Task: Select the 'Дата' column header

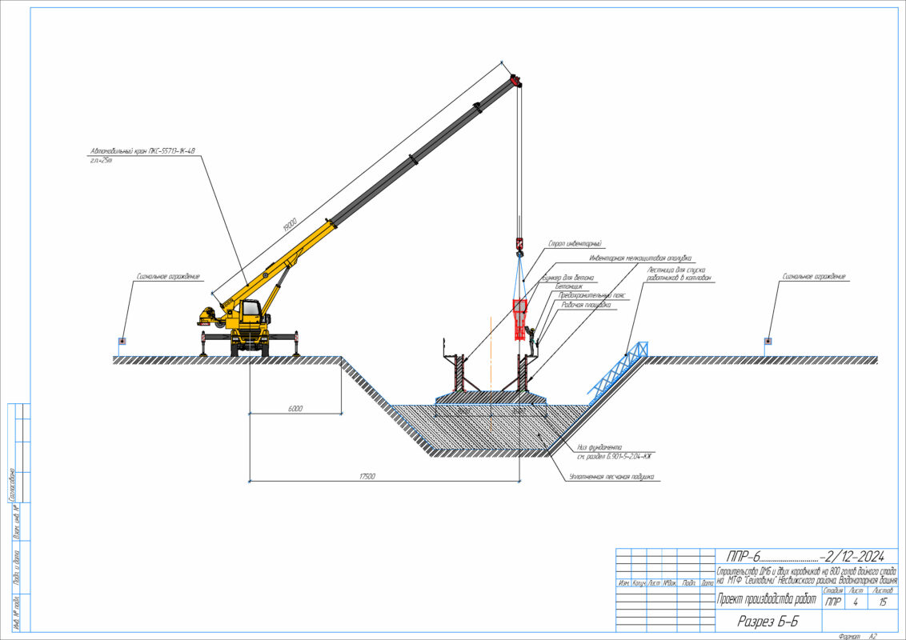Action: coord(708,583)
